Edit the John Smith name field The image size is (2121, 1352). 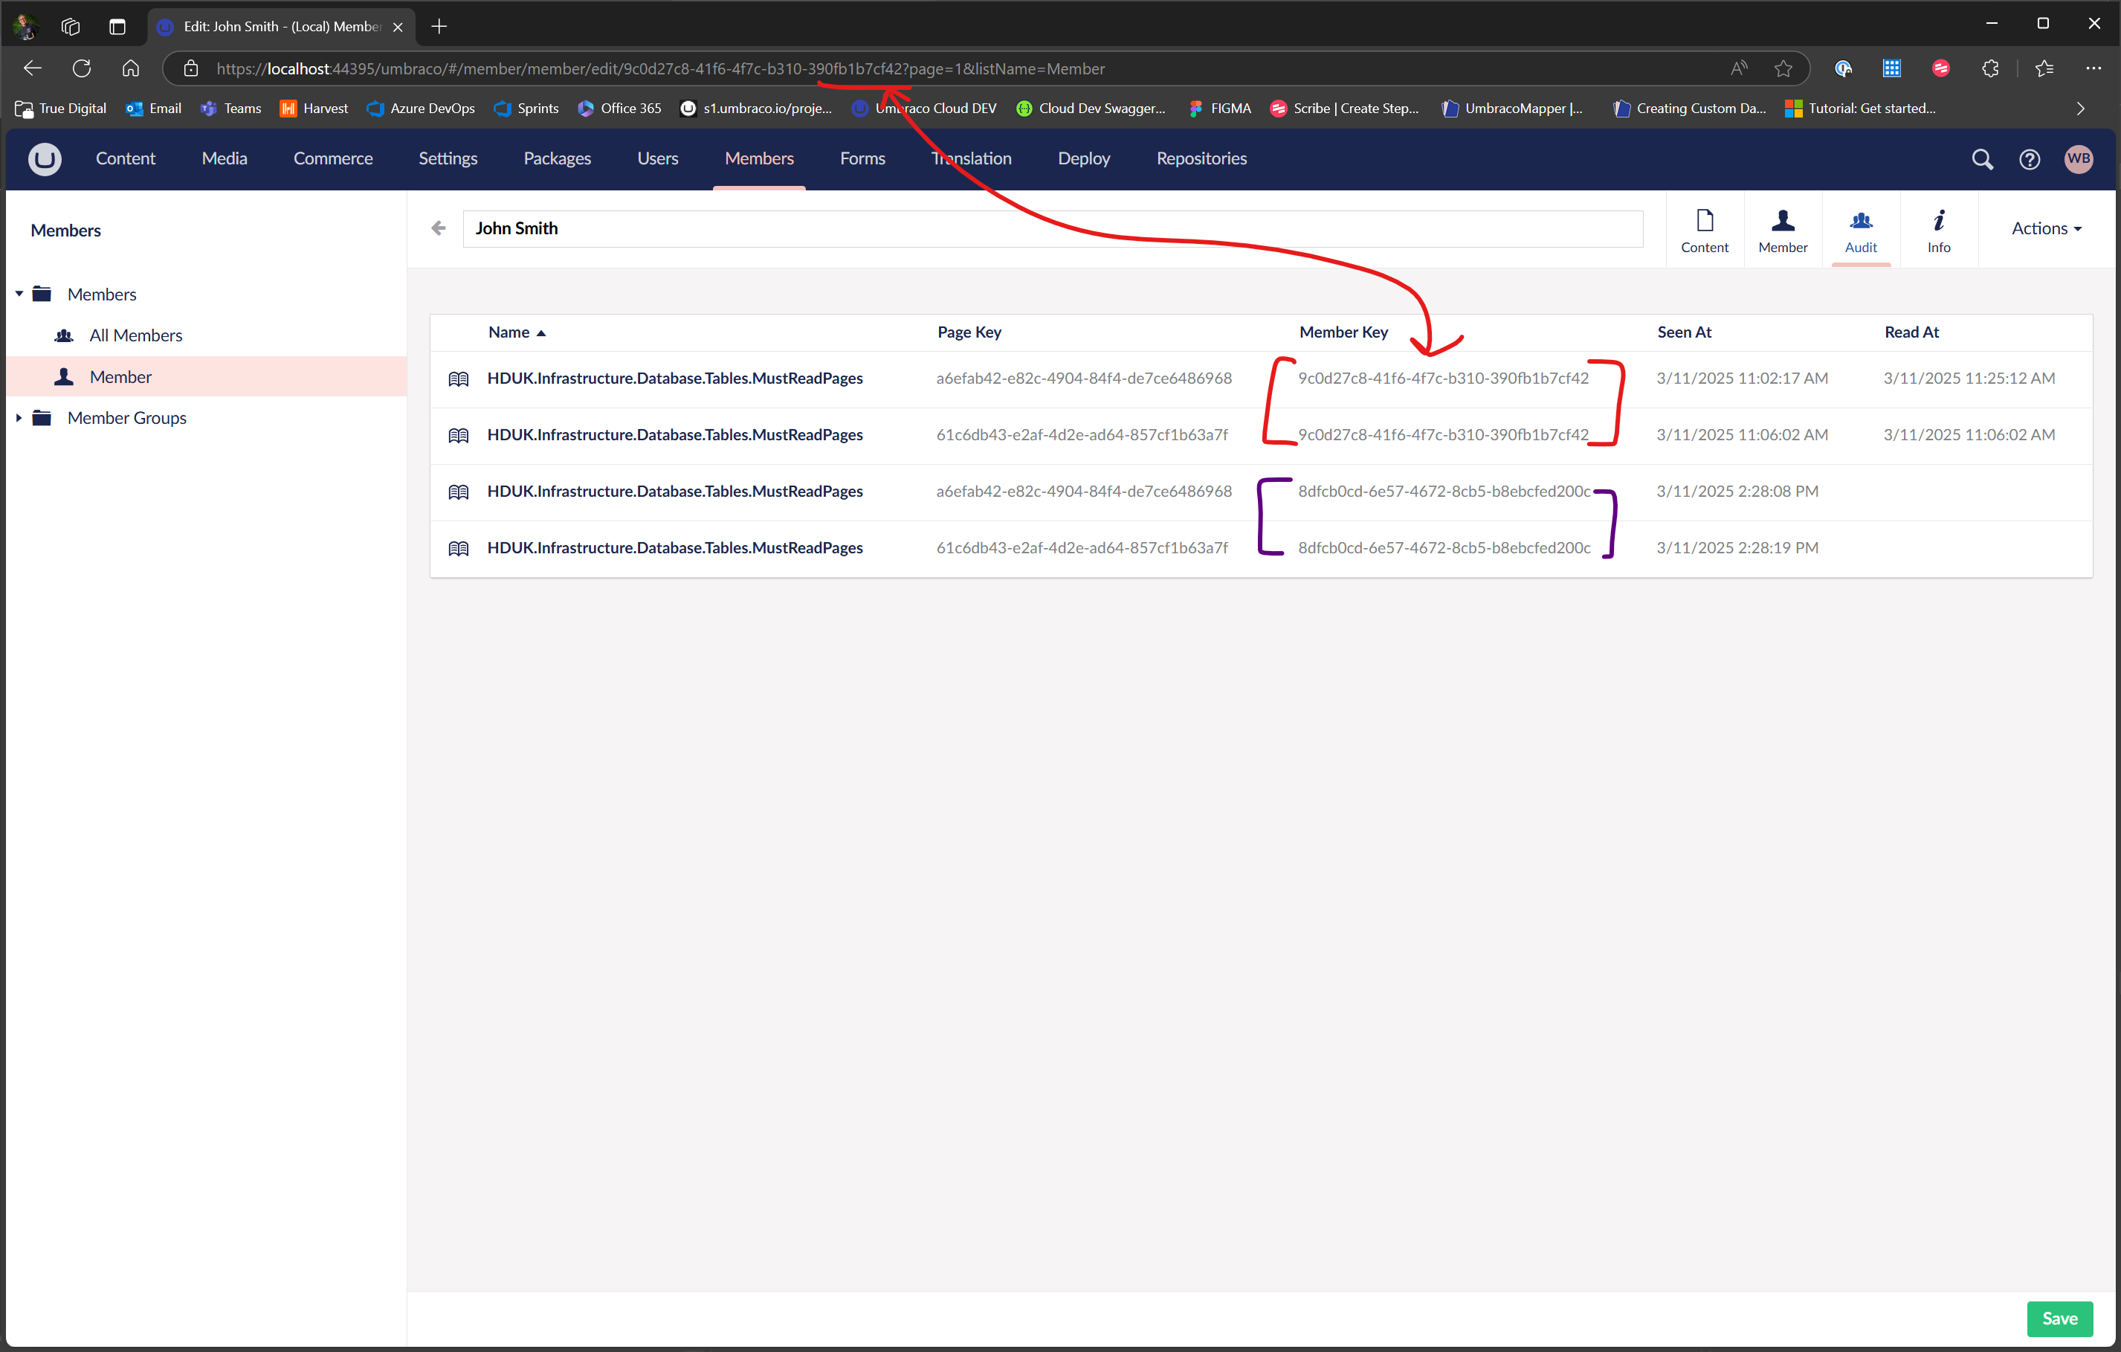[x=1053, y=228]
